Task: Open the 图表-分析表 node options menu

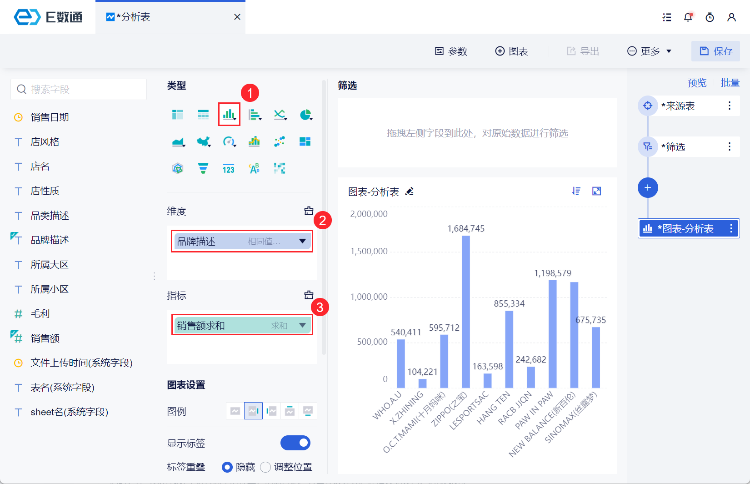Action: pyautogui.click(x=731, y=228)
